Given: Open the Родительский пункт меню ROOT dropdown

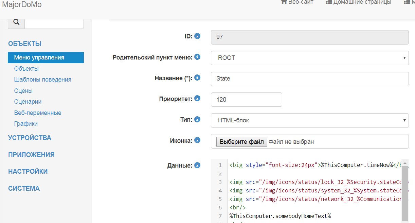Looking at the screenshot, I should tap(309, 58).
